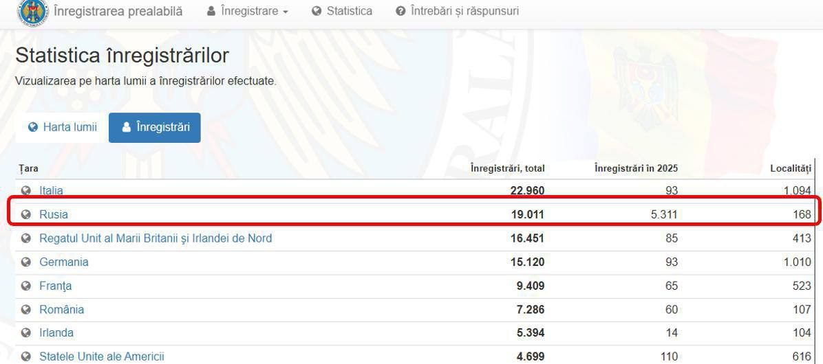Select the Înregistrări tab
This screenshot has height=364, width=823.
(155, 128)
